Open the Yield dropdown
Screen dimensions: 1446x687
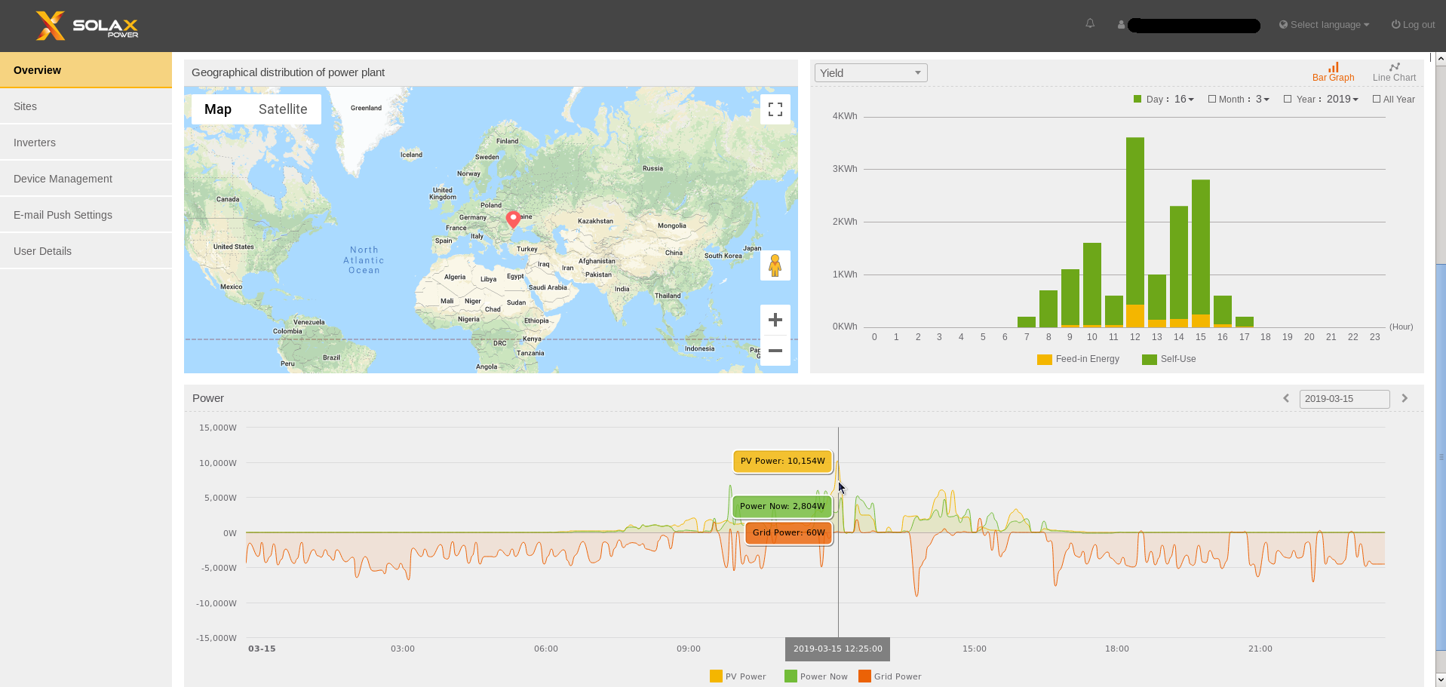[870, 73]
